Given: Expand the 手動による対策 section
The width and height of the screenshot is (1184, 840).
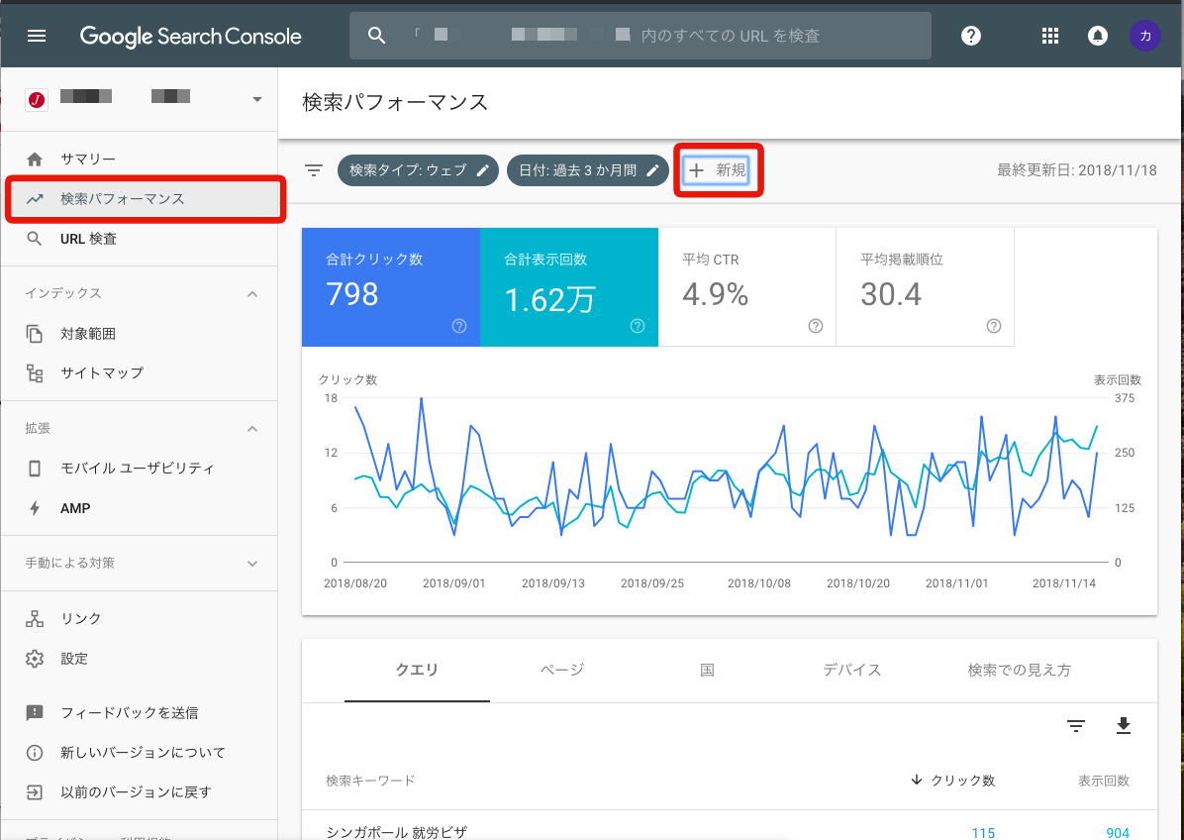Looking at the screenshot, I should click(x=252, y=563).
